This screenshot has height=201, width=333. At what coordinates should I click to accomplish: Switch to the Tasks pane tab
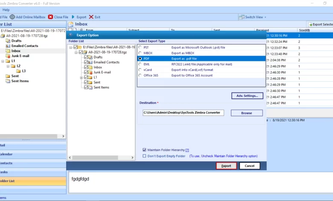33,172
